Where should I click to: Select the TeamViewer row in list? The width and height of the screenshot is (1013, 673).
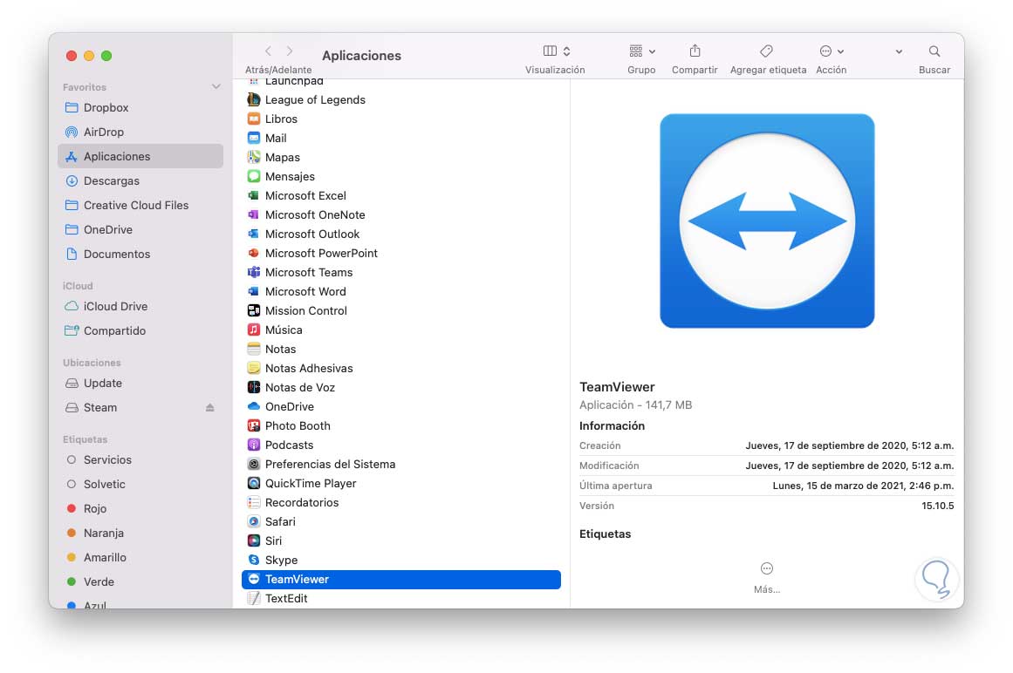coord(401,580)
